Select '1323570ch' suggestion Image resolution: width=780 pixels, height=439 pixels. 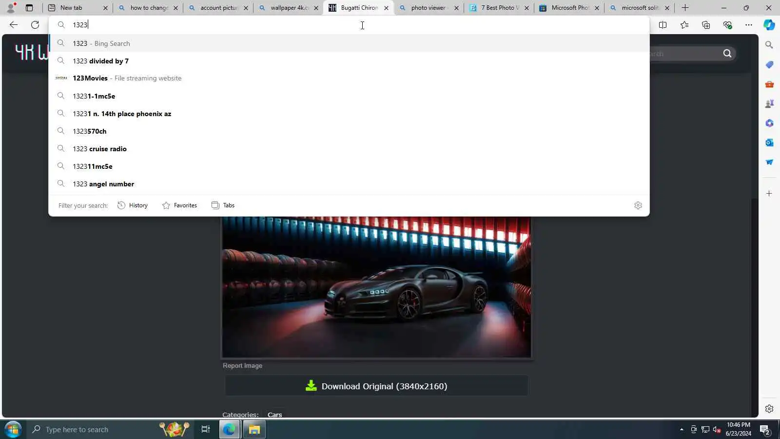[x=349, y=131]
